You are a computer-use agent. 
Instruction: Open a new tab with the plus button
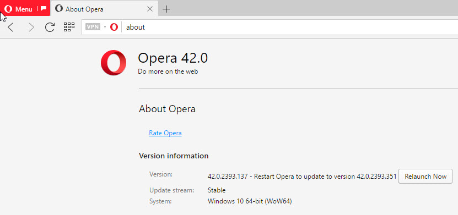pyautogui.click(x=166, y=9)
